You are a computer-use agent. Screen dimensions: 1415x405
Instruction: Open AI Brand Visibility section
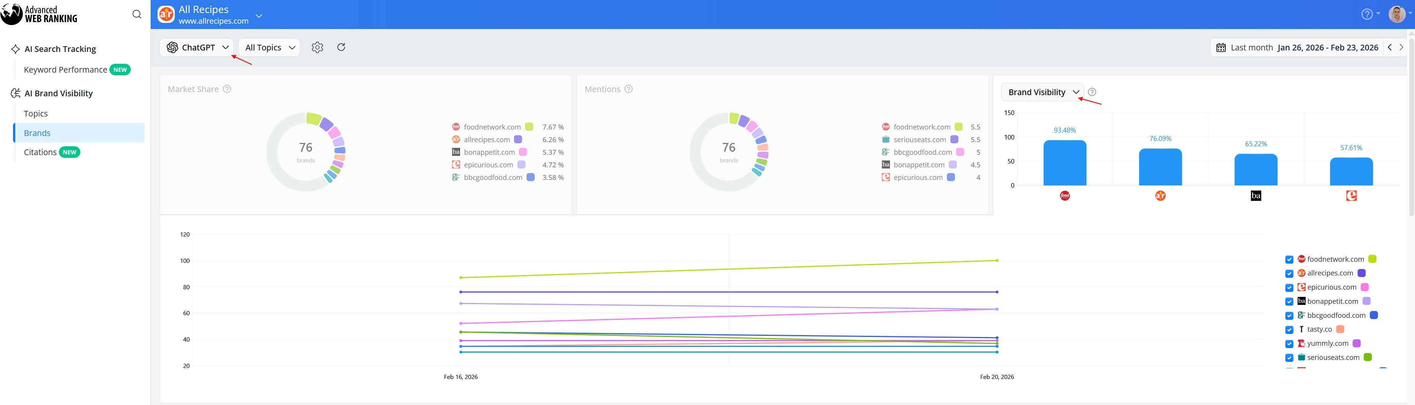click(x=59, y=93)
